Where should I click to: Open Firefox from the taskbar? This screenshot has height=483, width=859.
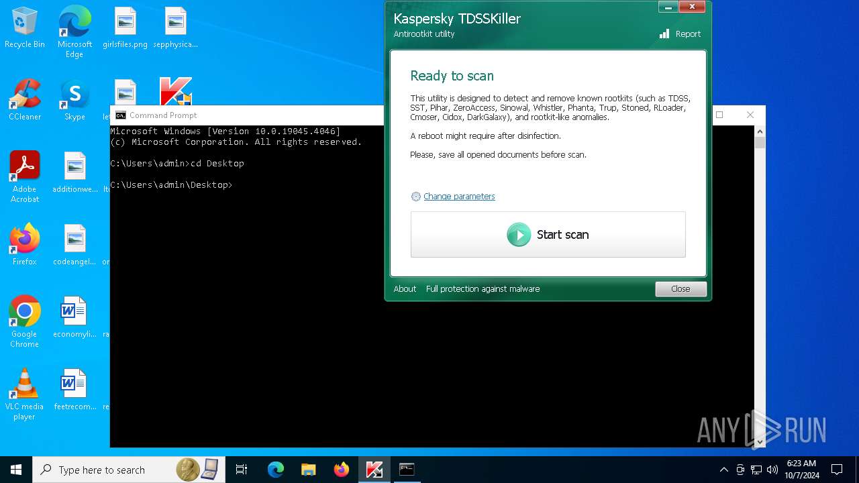pyautogui.click(x=341, y=470)
